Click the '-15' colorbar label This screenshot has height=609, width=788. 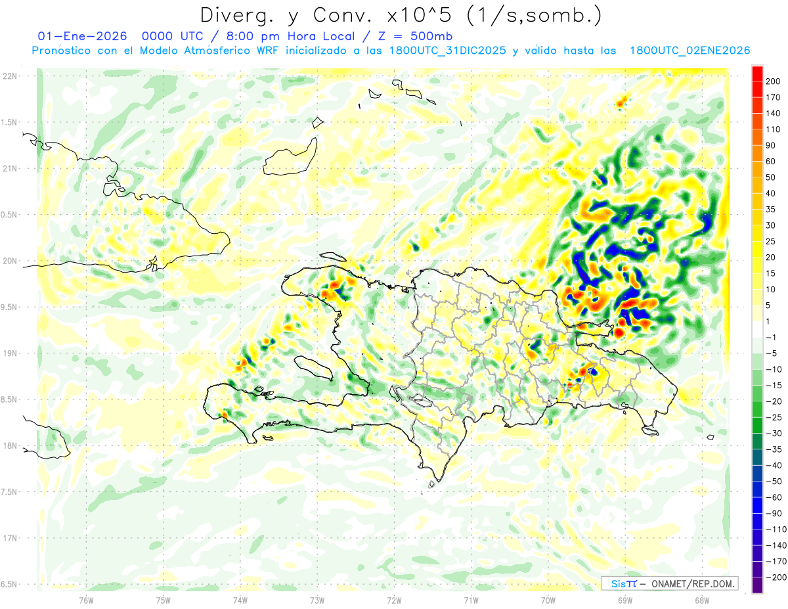coord(774,385)
